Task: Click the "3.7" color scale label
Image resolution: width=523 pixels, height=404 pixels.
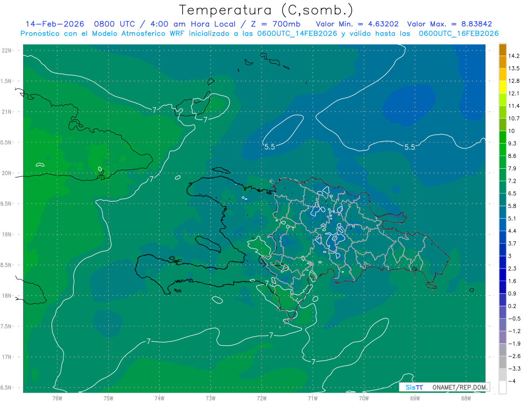Action: [513, 244]
